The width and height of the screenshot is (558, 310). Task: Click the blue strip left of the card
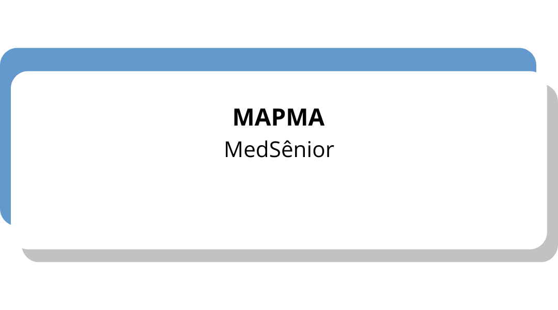pos(5,145)
